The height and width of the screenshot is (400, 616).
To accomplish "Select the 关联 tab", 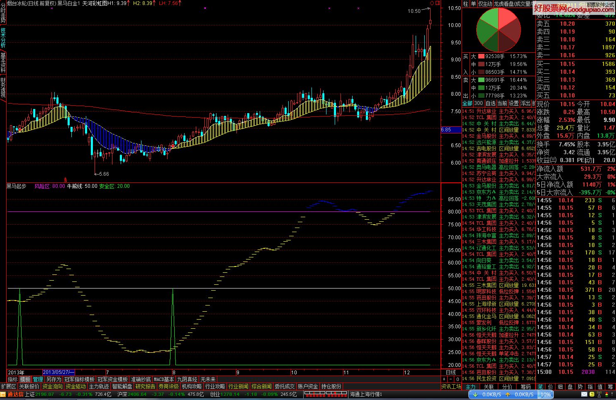I will pos(489,387).
